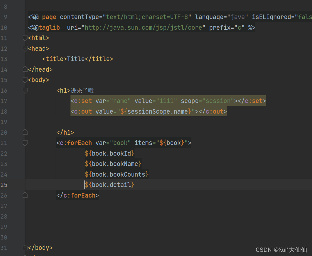Collapse the h1 block fold marker
312x256 pixels.
(25, 91)
